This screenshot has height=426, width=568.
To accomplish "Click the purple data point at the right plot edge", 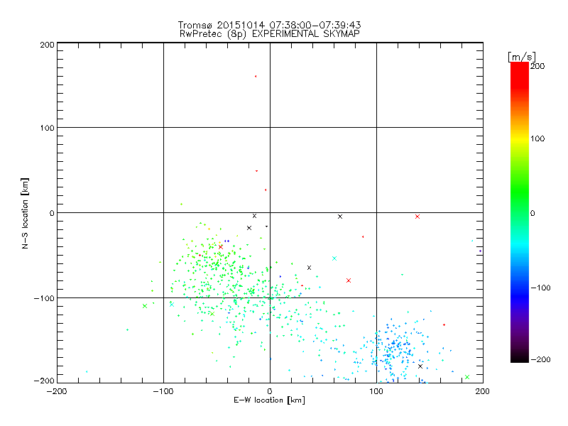I will point(481,251).
